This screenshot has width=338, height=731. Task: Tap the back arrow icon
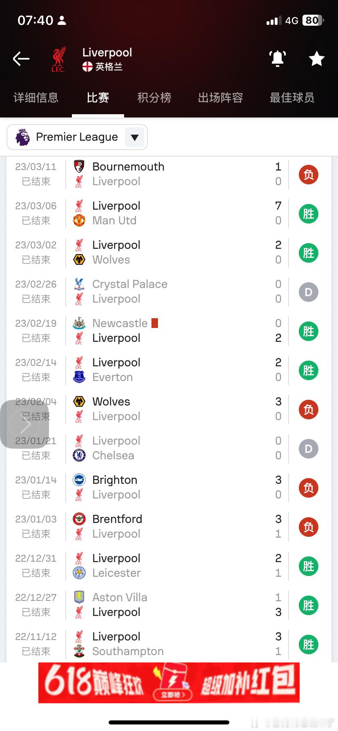[21, 59]
